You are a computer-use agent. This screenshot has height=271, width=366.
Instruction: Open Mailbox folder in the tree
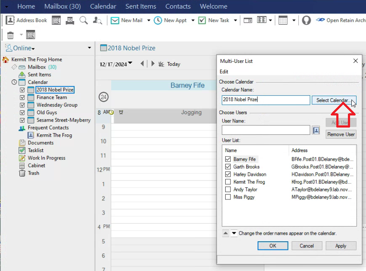[37, 67]
